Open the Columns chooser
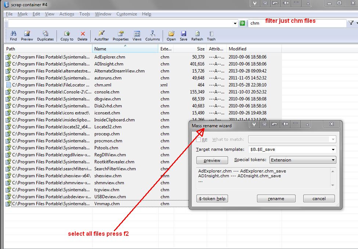This screenshot has width=358, height=249. pos(152,36)
